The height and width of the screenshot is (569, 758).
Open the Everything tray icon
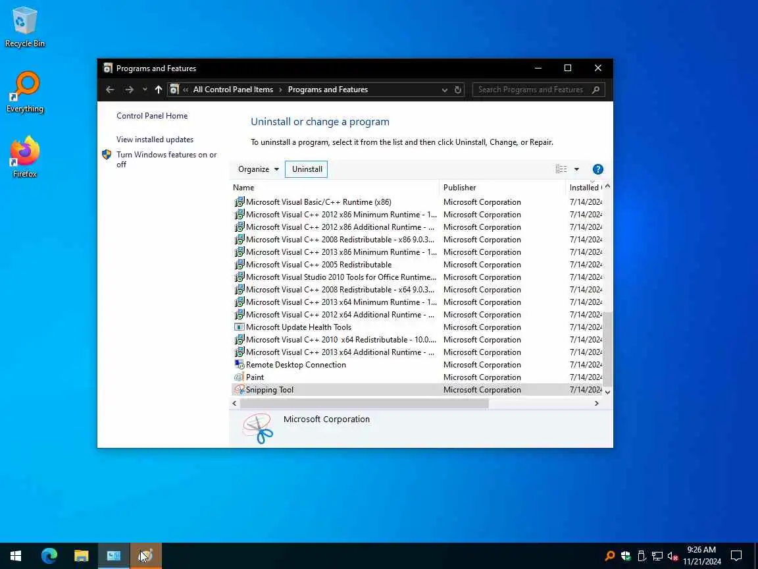point(610,556)
